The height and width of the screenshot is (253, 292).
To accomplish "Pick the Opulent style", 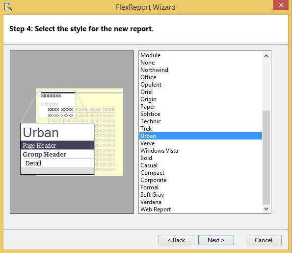I will pos(201,85).
